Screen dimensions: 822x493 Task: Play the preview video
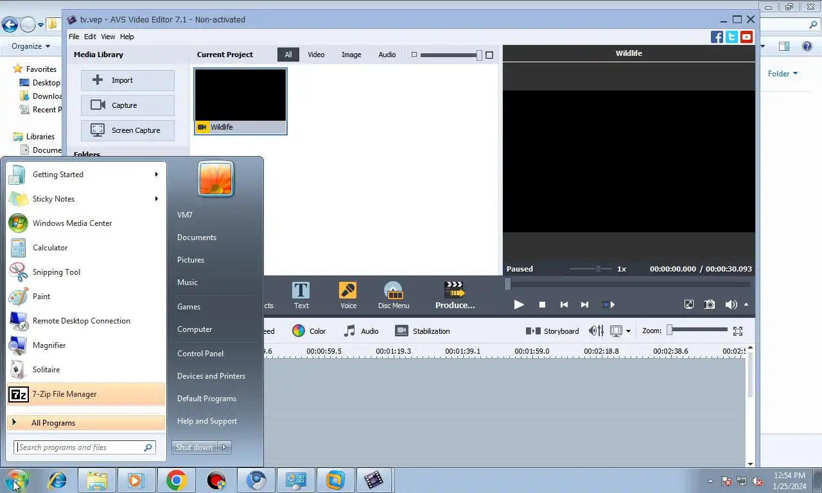pos(519,305)
